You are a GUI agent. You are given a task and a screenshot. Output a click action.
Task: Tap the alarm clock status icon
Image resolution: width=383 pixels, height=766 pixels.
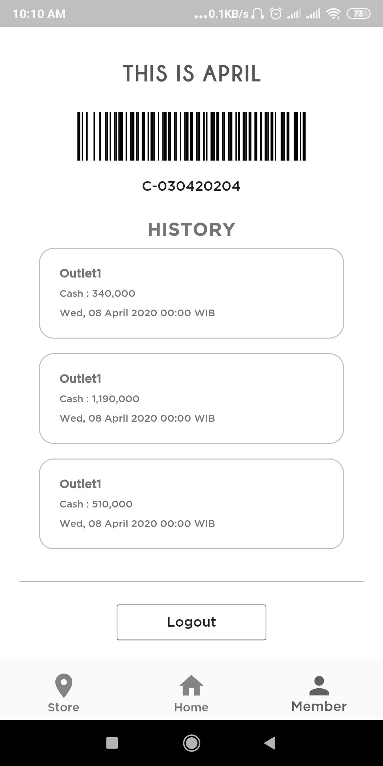[276, 13]
